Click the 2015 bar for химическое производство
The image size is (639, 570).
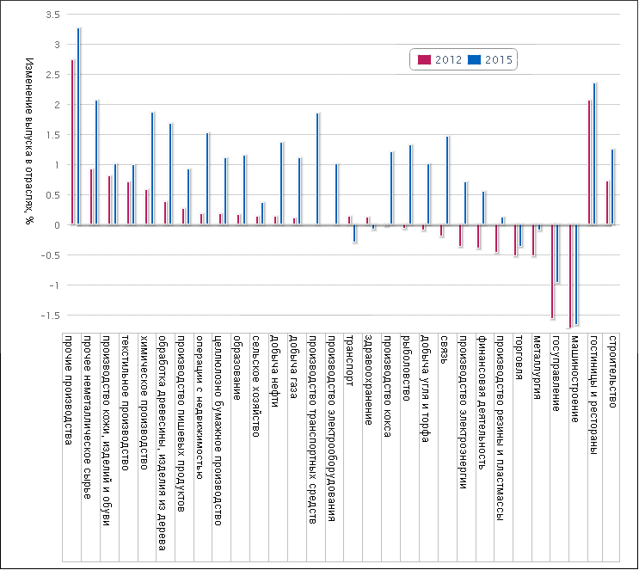pos(152,169)
